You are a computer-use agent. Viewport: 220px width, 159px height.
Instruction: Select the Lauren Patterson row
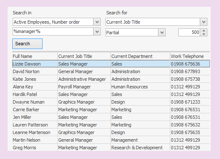(x=111, y=125)
